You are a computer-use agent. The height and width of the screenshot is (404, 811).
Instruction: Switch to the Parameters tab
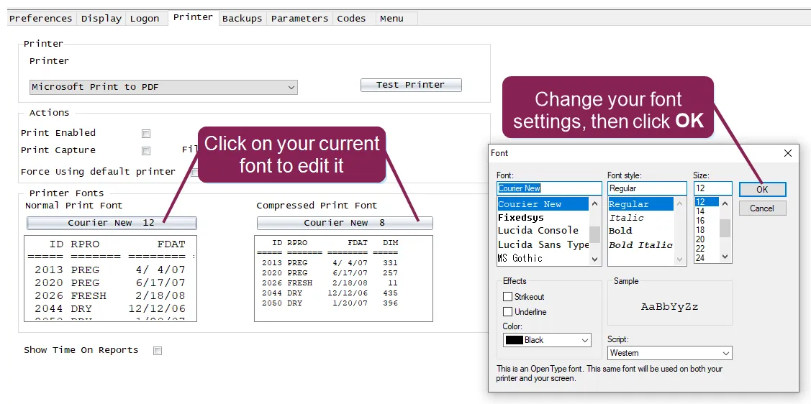coord(299,19)
